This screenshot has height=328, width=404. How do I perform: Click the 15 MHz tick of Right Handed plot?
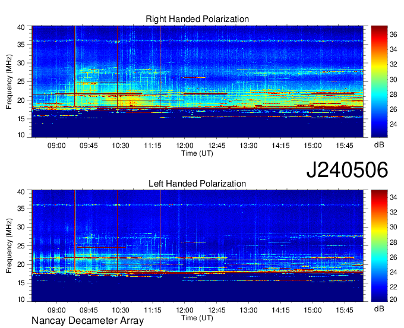click(21, 119)
